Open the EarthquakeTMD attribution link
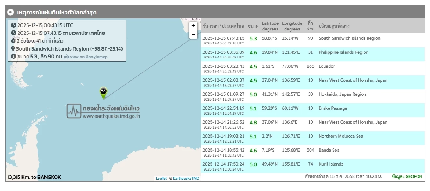This screenshot has height=191, width=430. pyautogui.click(x=186, y=178)
